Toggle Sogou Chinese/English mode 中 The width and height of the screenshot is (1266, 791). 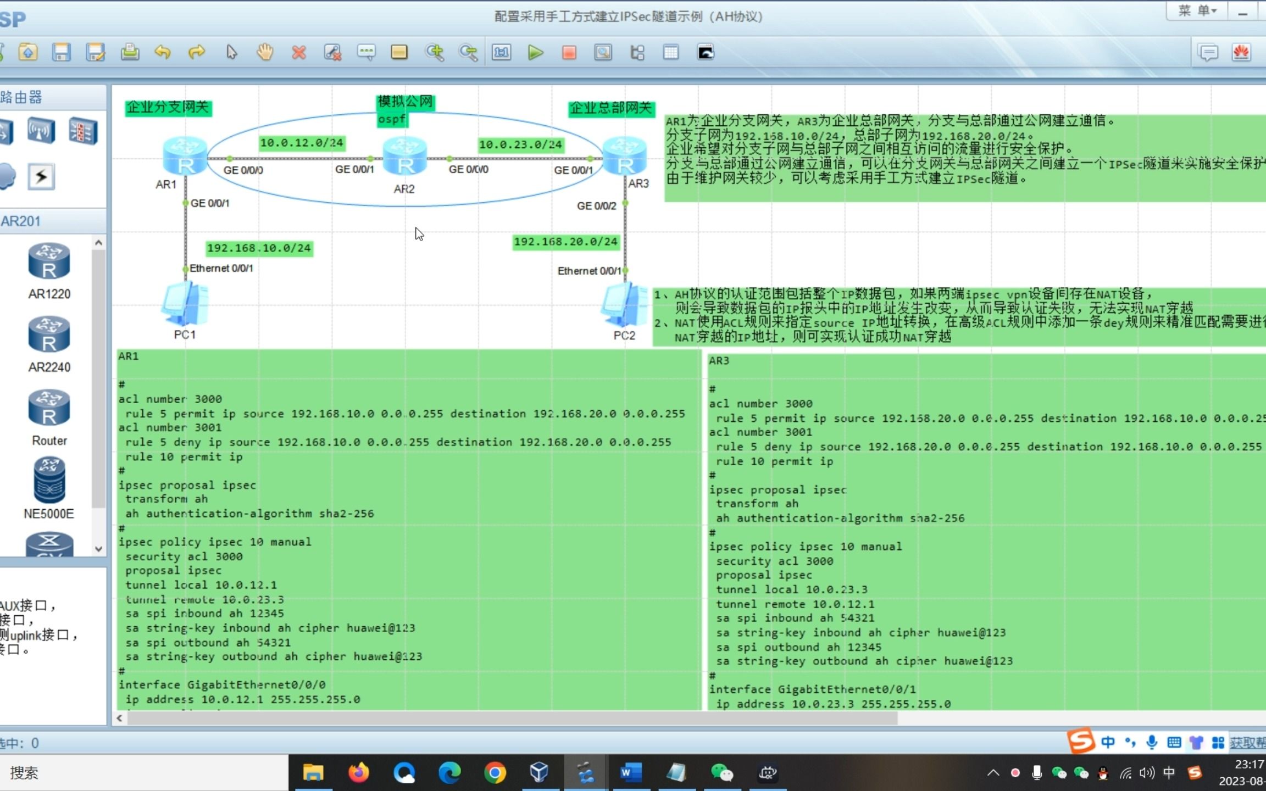[1108, 743]
